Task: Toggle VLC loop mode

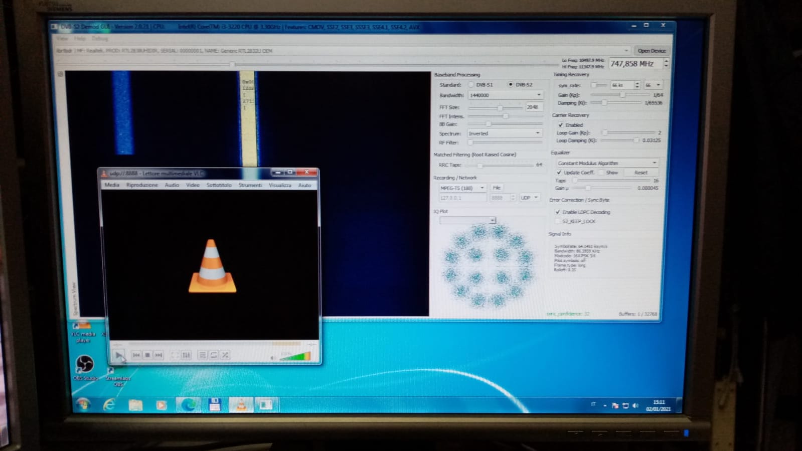Action: (x=214, y=355)
